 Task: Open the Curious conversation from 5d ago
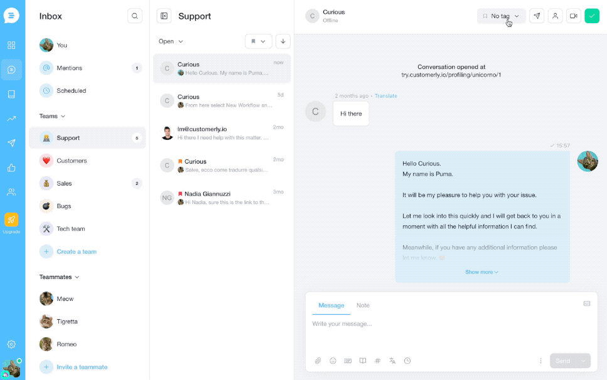(222, 100)
